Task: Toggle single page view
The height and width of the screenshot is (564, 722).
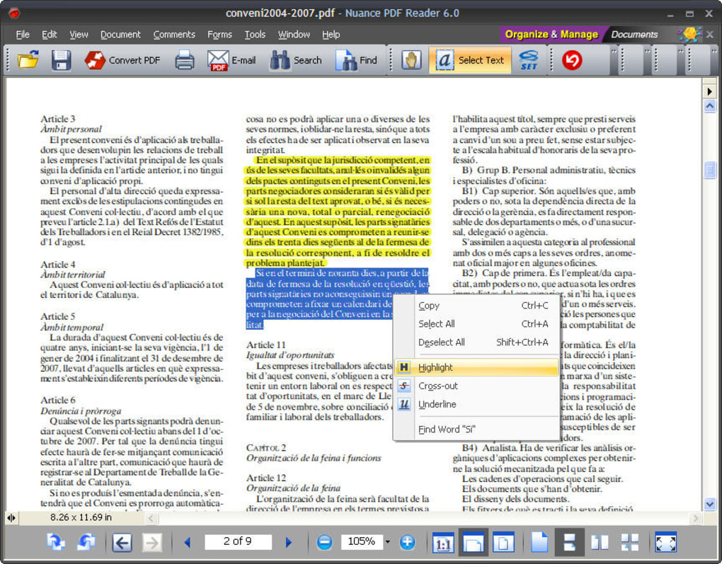Action: coord(539,543)
